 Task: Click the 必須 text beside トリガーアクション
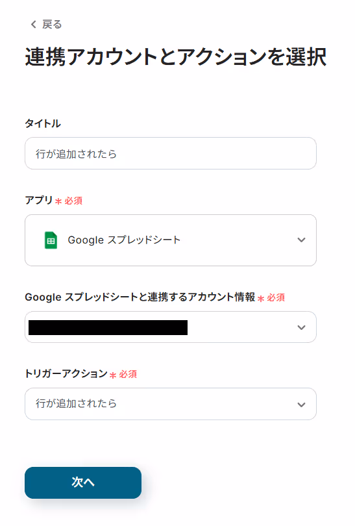click(128, 374)
